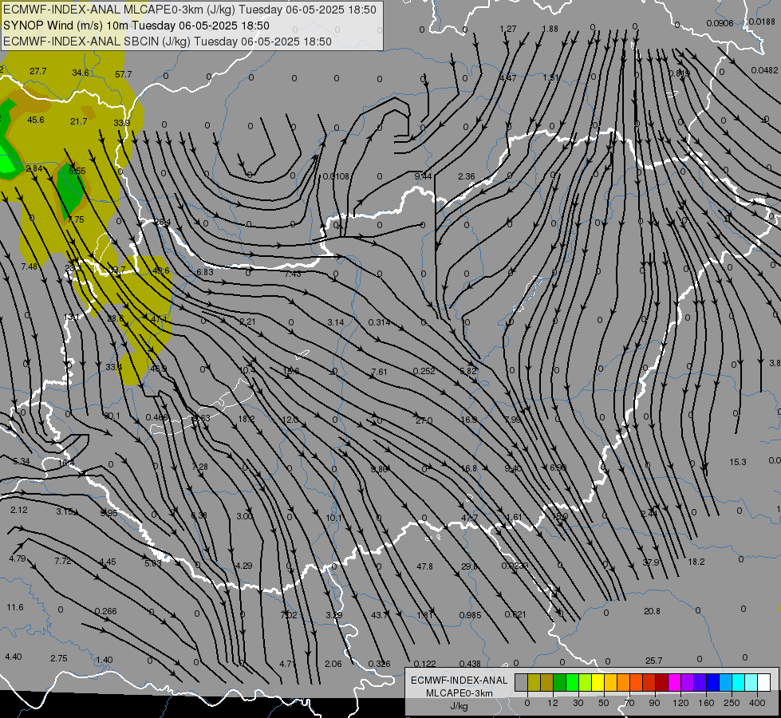Click the map value 0.985
The height and width of the screenshot is (718, 781).
click(x=470, y=615)
